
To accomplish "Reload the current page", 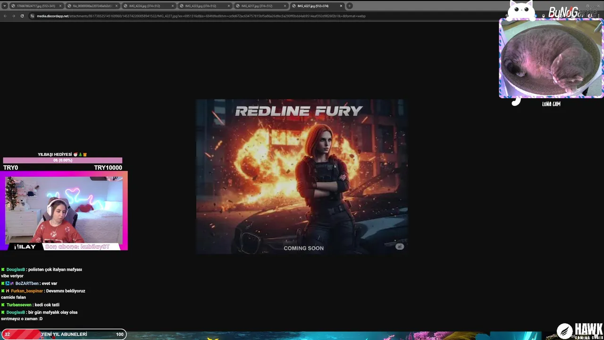I will point(22,16).
